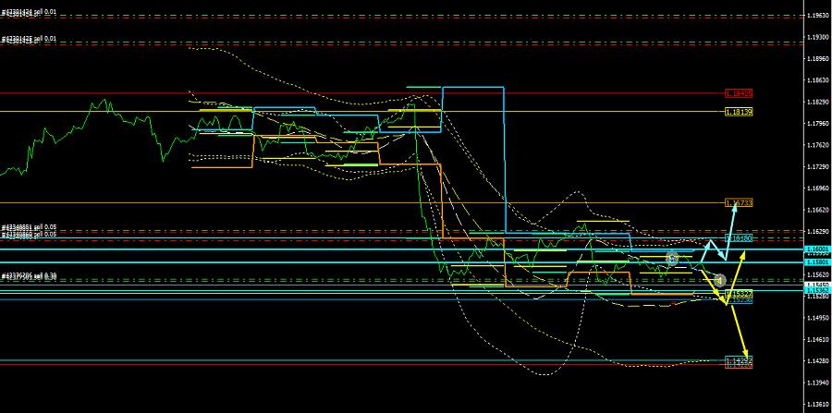Click the 1.16001 highlighted price on the axis
Viewport: 832px width, 413px height.
point(816,249)
